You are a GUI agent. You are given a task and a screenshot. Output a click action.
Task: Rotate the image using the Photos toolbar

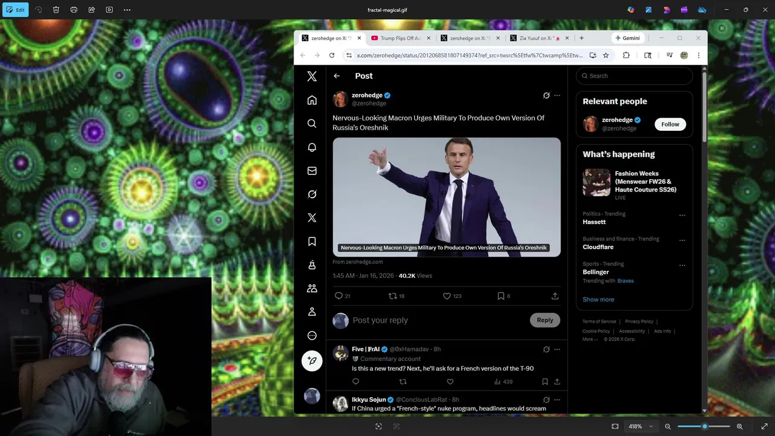pos(38,10)
